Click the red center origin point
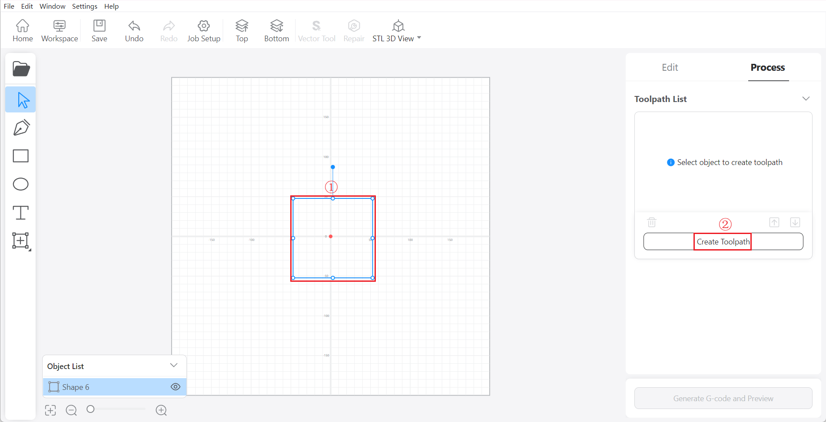 (331, 237)
